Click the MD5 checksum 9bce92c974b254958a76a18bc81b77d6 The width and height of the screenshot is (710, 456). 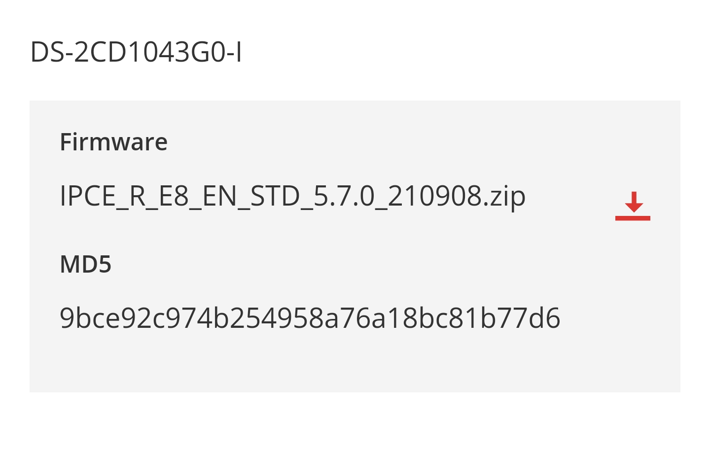click(x=310, y=318)
